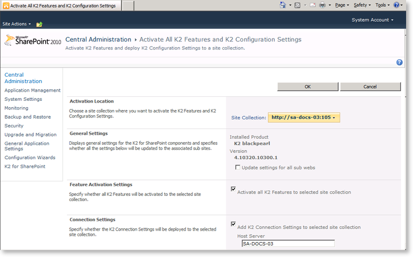The width and height of the screenshot is (413, 257).
Task: Click the Host Server input field
Action: (288, 244)
